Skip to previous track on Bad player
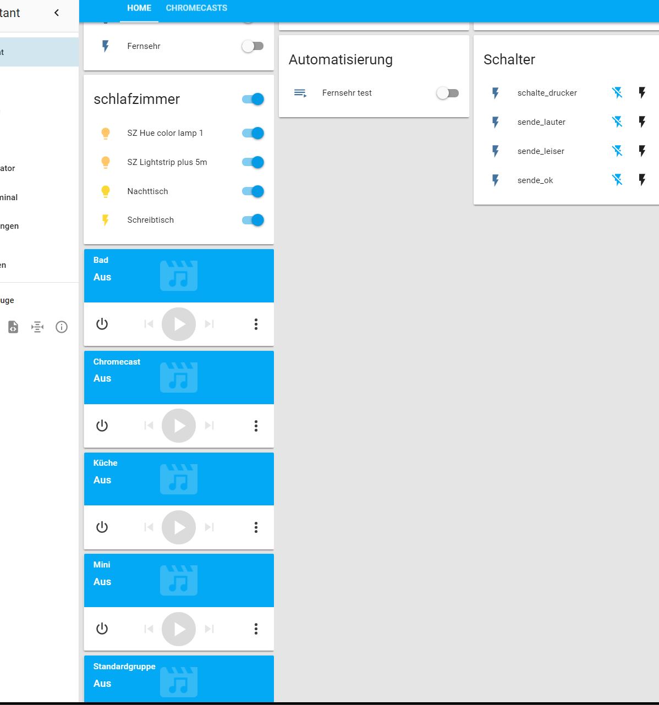The width and height of the screenshot is (659, 705). (x=149, y=324)
